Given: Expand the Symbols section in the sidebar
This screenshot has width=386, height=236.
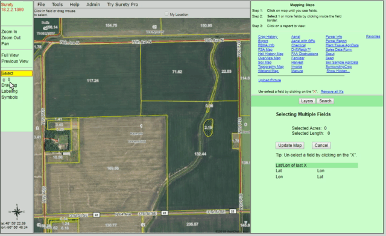Looking at the screenshot, I should point(10,97).
